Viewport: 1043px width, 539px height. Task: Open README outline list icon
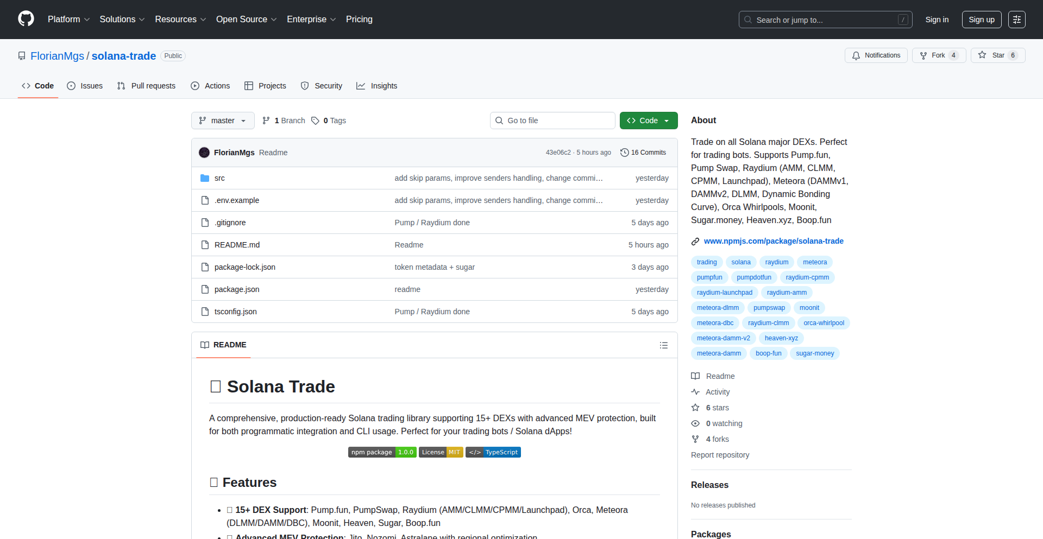(x=663, y=345)
